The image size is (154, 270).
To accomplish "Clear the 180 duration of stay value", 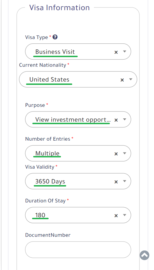I will click(116, 216).
